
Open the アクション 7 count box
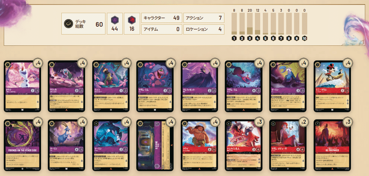[x=204, y=18]
